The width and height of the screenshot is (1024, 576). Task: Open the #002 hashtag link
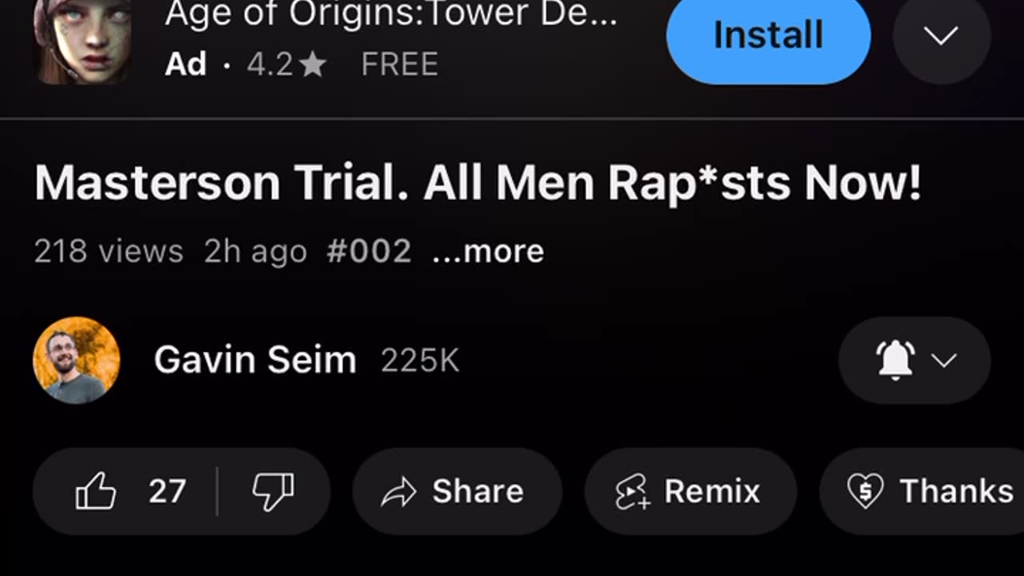coord(369,251)
